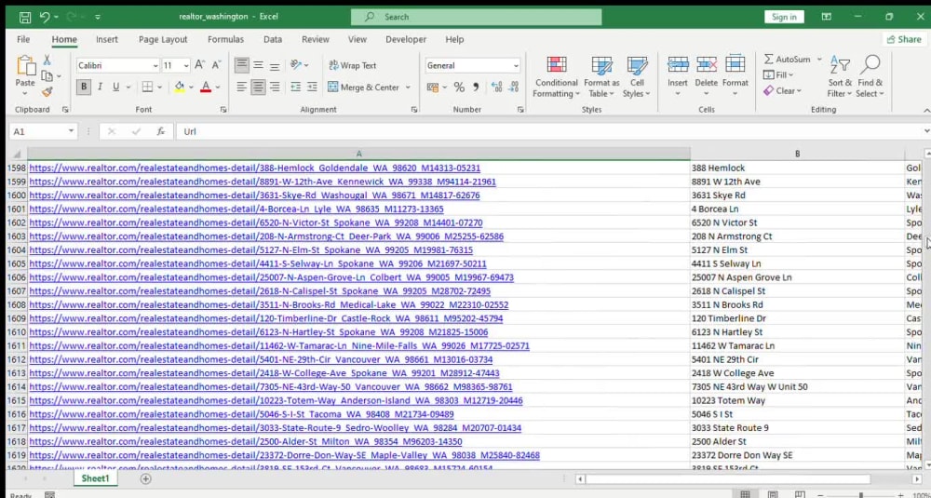Click the Insert Function fx icon
Viewport: 931px width, 498px height.
(160, 132)
